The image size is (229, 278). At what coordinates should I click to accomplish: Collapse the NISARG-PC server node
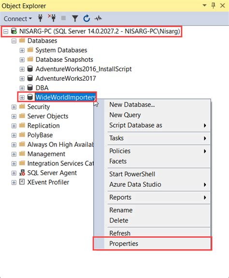6,31
